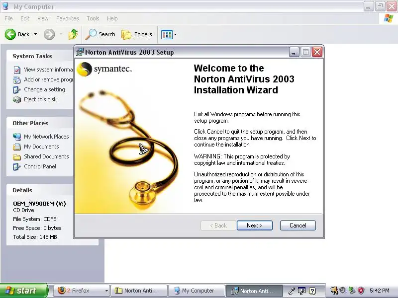Click the View system information task icon
Viewport: 398px width, 298px height.
click(x=17, y=70)
